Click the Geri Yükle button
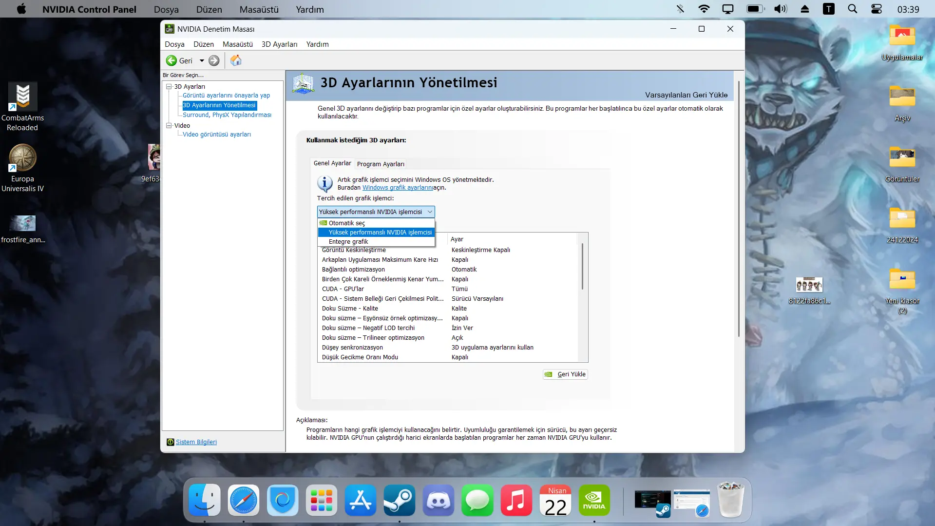The height and width of the screenshot is (526, 935). pos(565,374)
